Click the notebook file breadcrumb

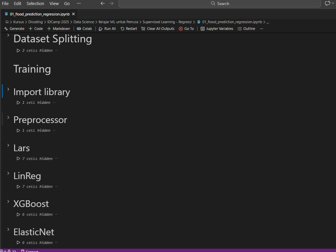[230, 22]
